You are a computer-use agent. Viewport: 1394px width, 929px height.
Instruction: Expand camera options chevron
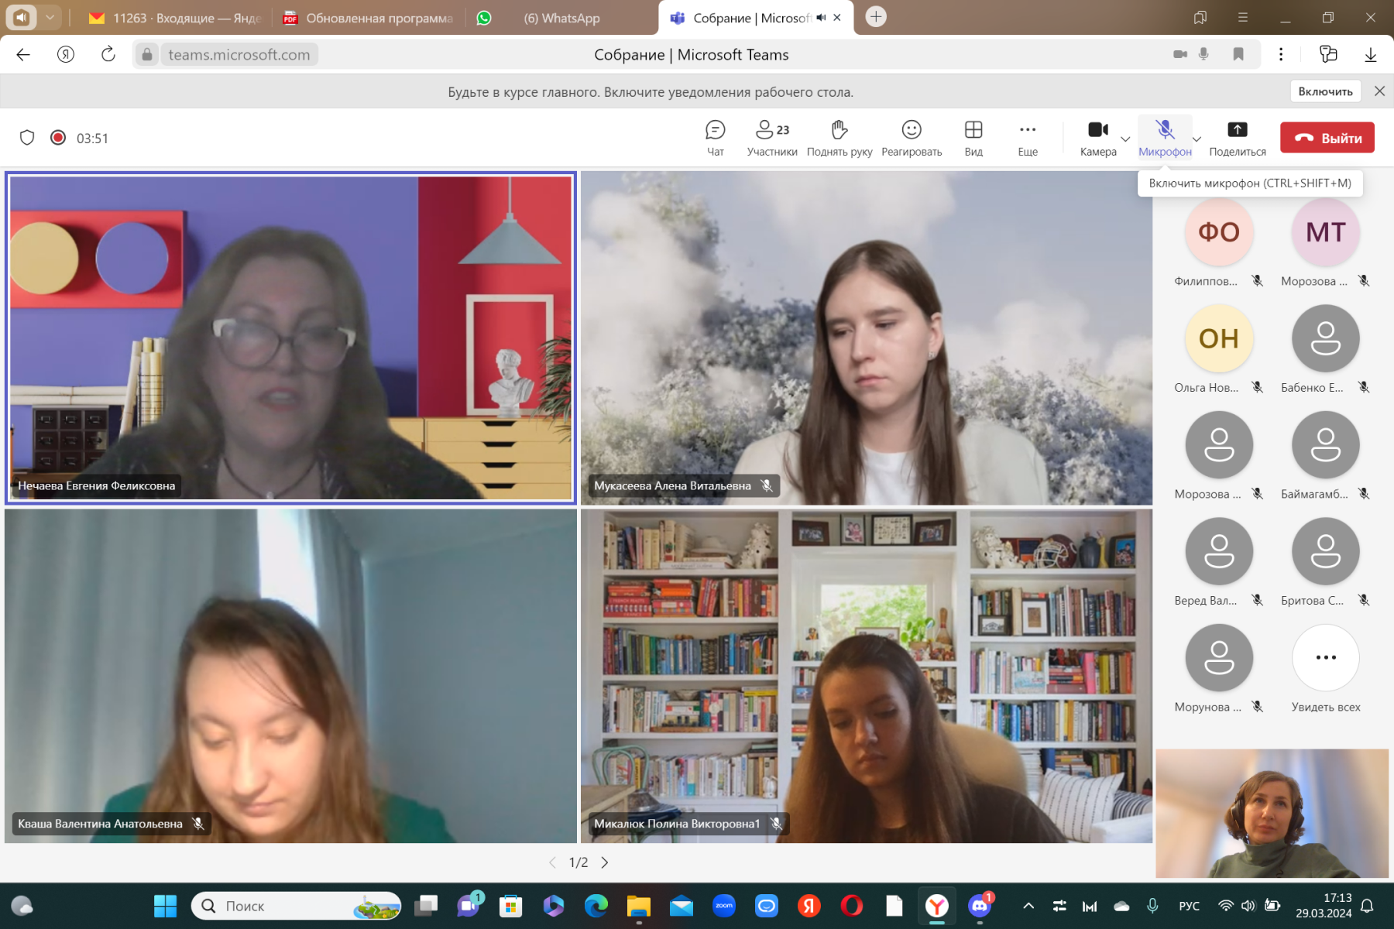click(x=1125, y=139)
